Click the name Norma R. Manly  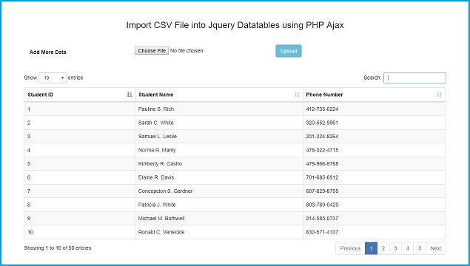point(157,150)
